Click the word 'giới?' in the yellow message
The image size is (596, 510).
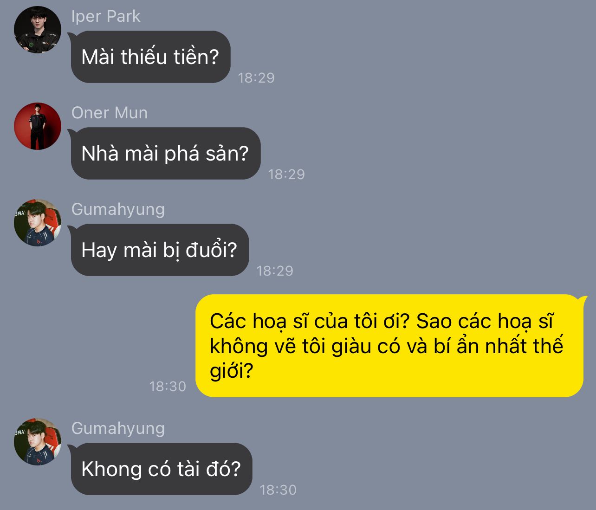coord(231,372)
